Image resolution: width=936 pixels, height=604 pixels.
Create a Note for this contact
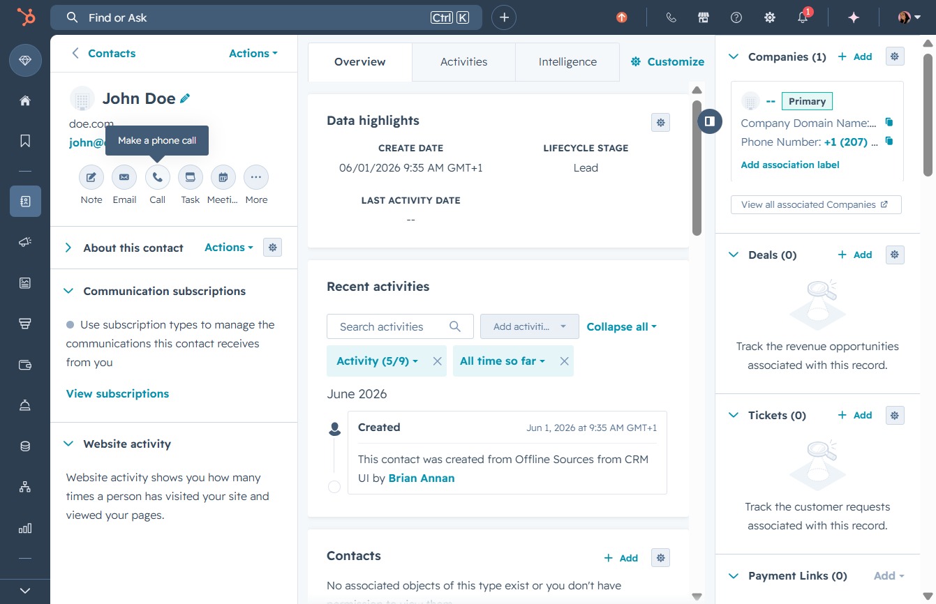point(91,177)
